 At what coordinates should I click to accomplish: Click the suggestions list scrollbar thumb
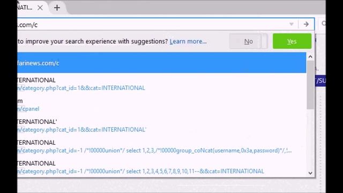coord(310,85)
